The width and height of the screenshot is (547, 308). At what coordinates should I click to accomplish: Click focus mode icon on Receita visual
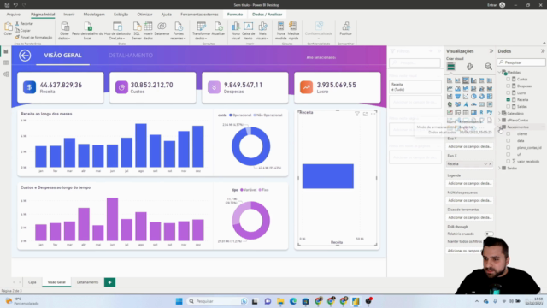point(365,114)
